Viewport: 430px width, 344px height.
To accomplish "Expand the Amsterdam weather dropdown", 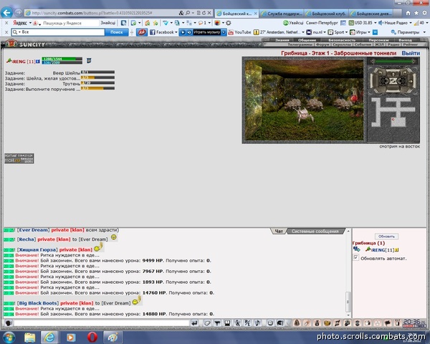I will [x=303, y=32].
